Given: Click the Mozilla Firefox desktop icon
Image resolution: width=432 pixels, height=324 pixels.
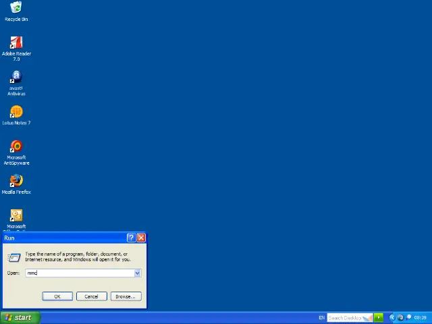Looking at the screenshot, I should point(16,181).
